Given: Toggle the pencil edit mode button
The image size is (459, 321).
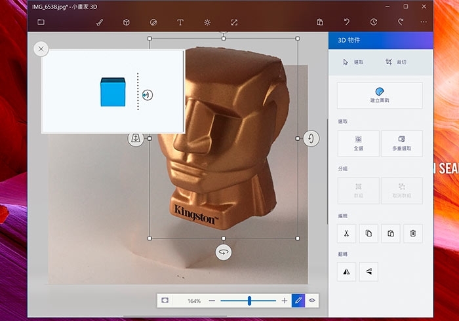Looking at the screenshot, I should [298, 300].
